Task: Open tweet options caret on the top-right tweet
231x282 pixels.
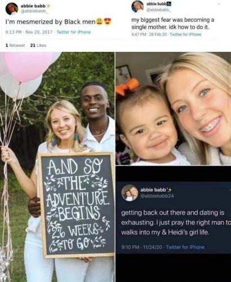Action: click(219, 3)
